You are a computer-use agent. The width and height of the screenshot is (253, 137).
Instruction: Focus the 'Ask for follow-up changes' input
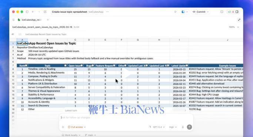[x=126, y=117]
